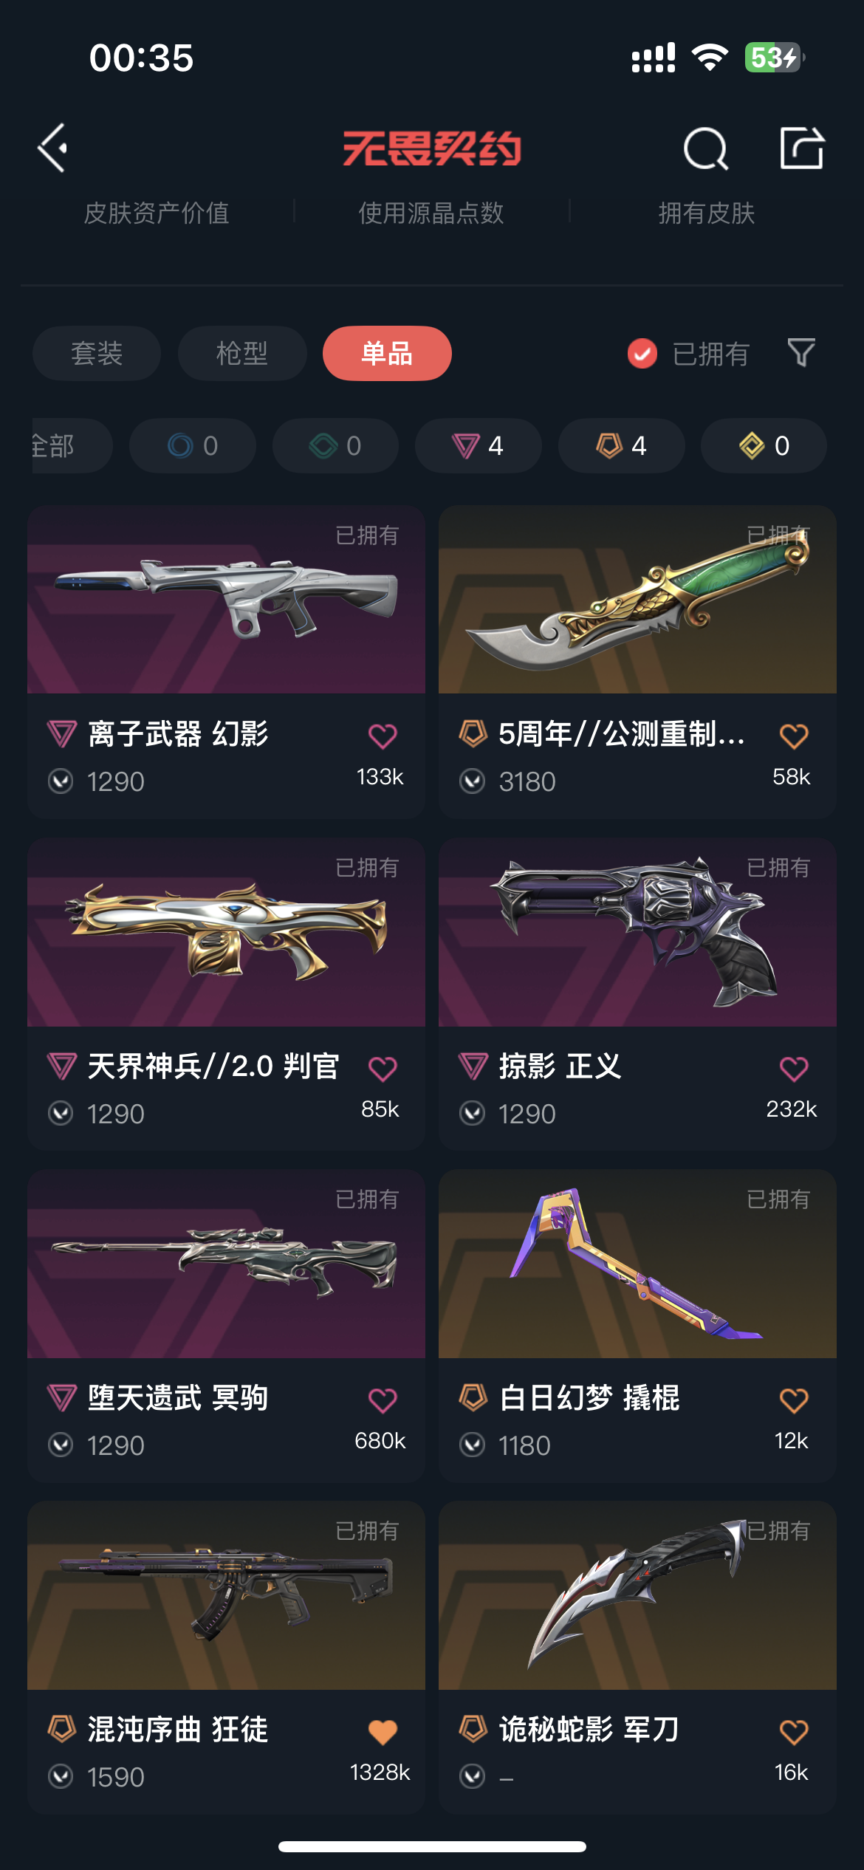Tap the 全部 all filter chip

71,445
